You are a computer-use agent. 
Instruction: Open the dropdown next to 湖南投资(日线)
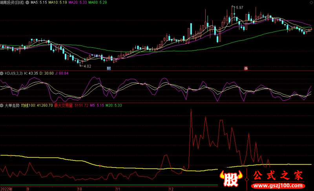(27, 2)
